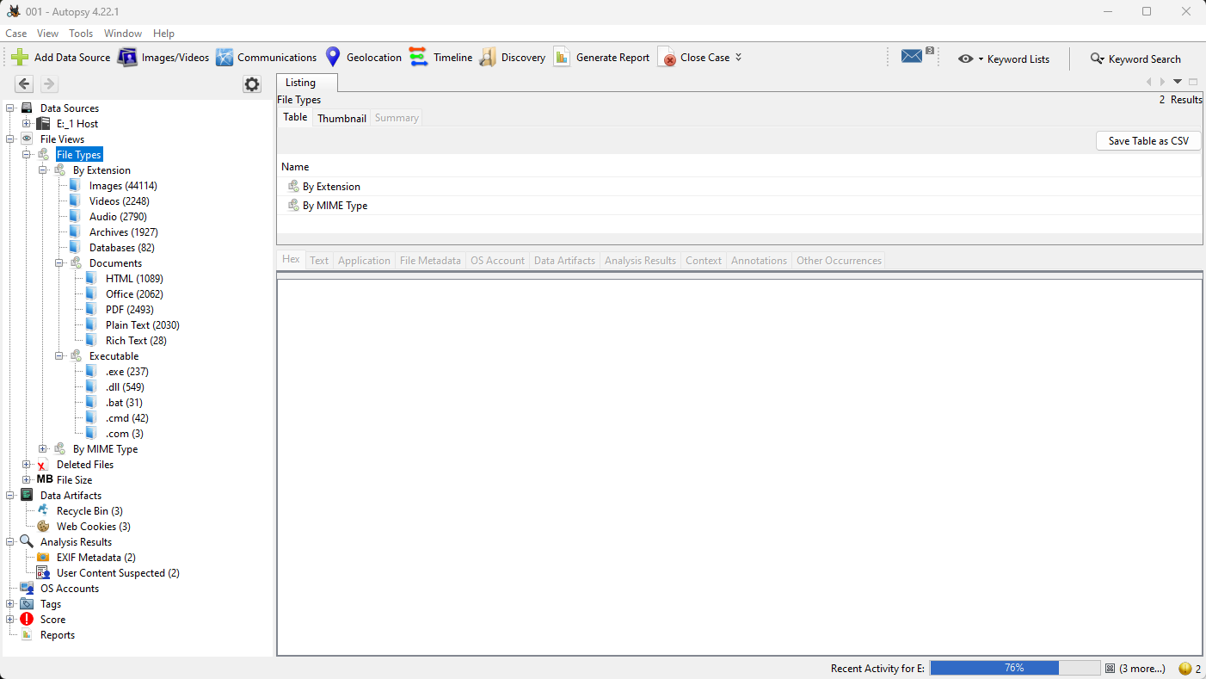This screenshot has width=1206, height=679.
Task: Click the Keyword Search button
Action: (1135, 59)
